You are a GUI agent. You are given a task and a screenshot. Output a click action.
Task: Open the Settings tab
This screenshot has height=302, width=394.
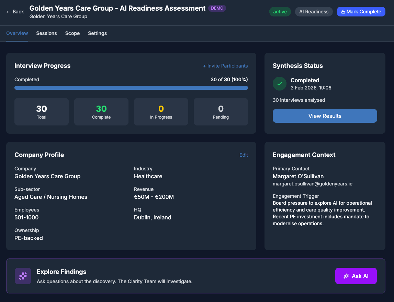97,33
